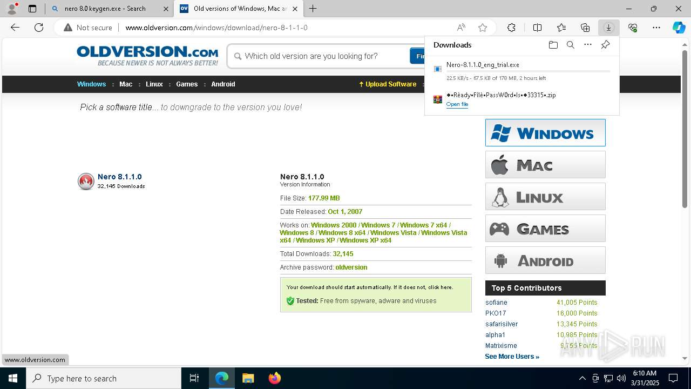Open the Extensions puzzle icon
691x389 pixels.
[511, 28]
